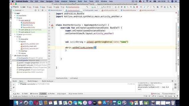The height and width of the screenshot is (106, 189).
Task: Expand the manifests folder
Action: coord(15,16)
